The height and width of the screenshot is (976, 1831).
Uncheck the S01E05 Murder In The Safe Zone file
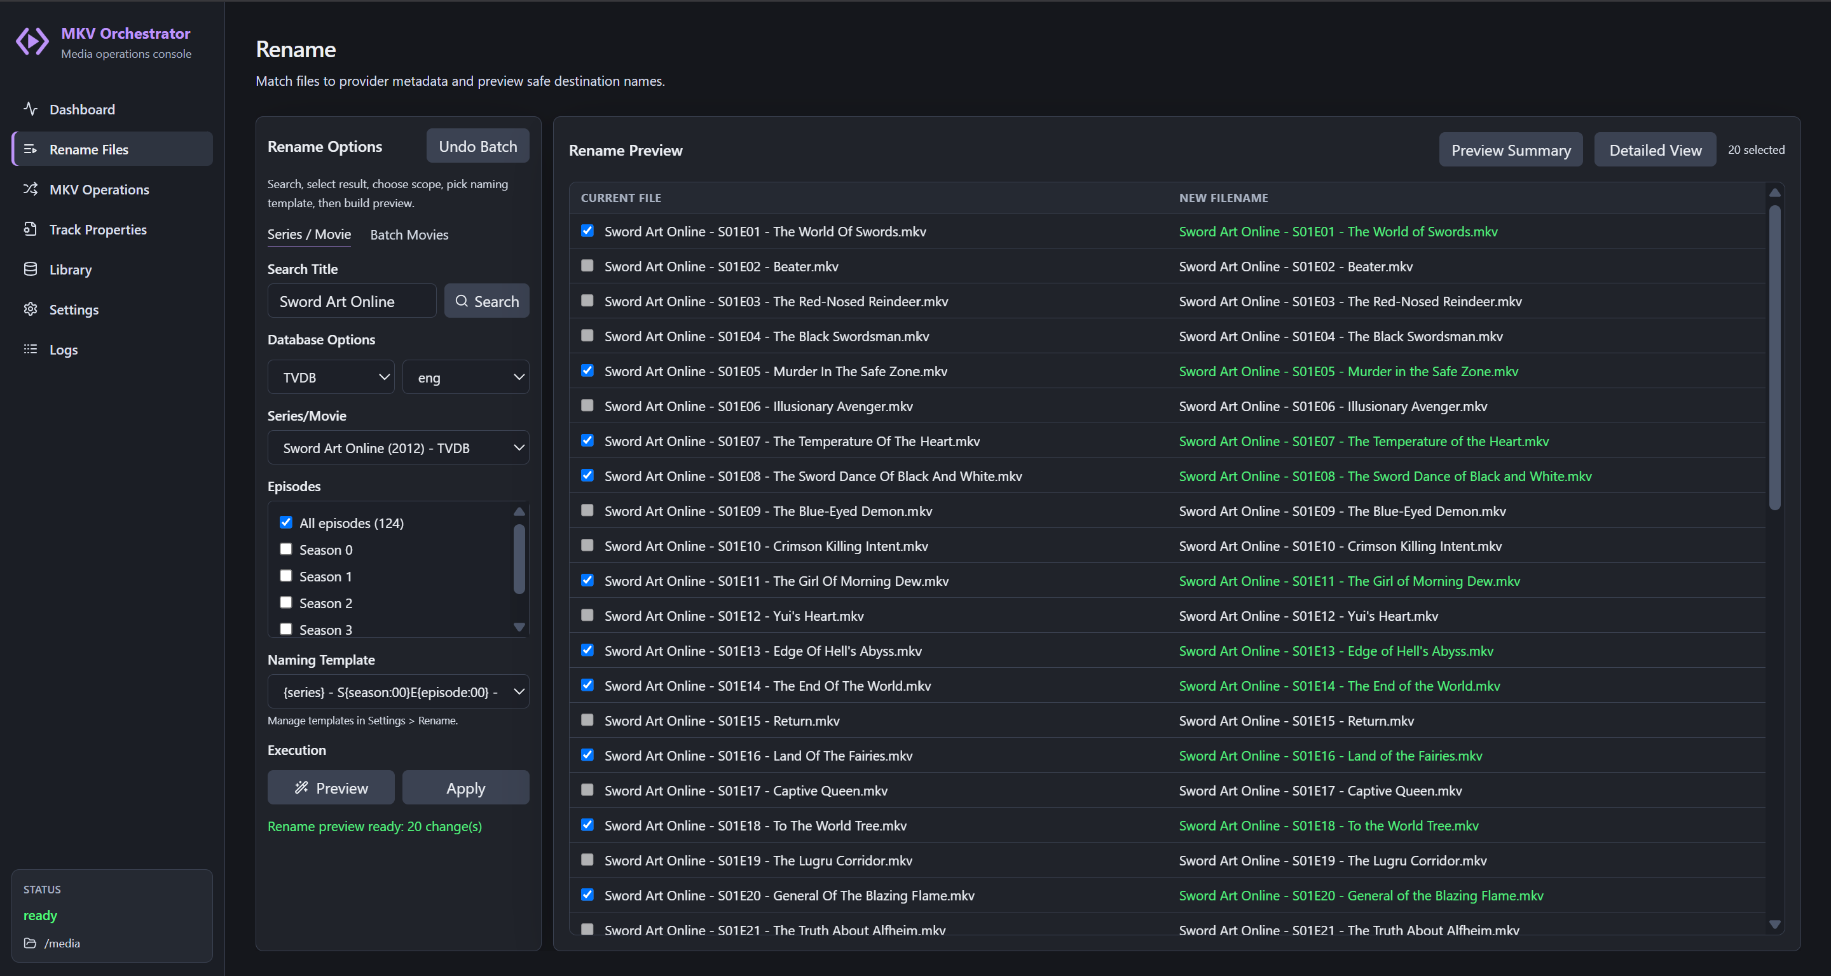587,371
